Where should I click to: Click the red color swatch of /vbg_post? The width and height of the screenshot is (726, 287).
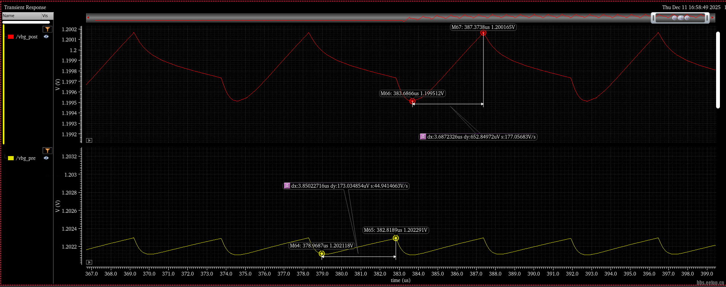pos(11,37)
